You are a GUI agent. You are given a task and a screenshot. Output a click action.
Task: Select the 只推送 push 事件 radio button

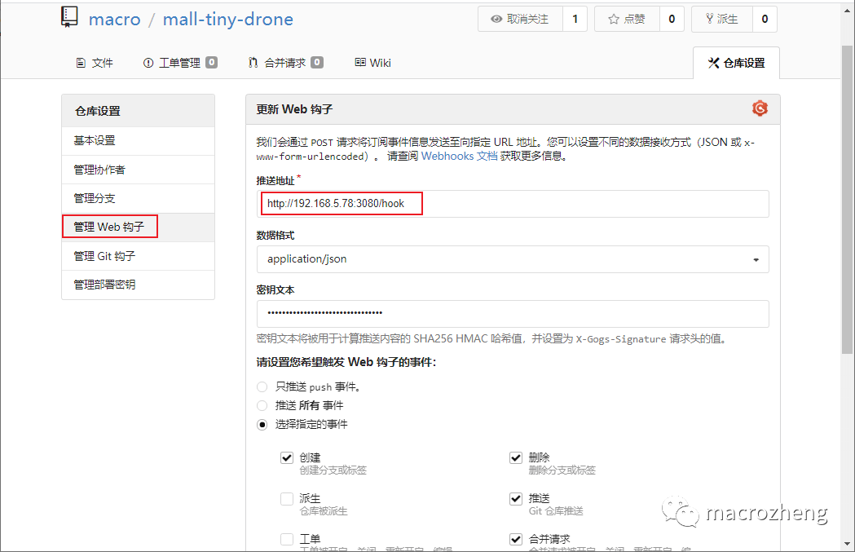262,386
